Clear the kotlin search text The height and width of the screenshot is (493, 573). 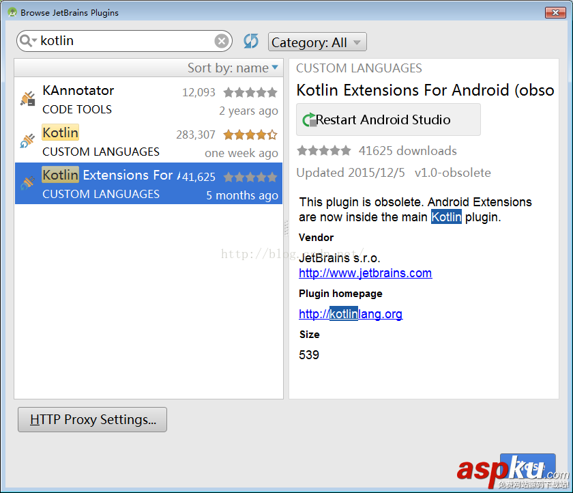pos(222,41)
